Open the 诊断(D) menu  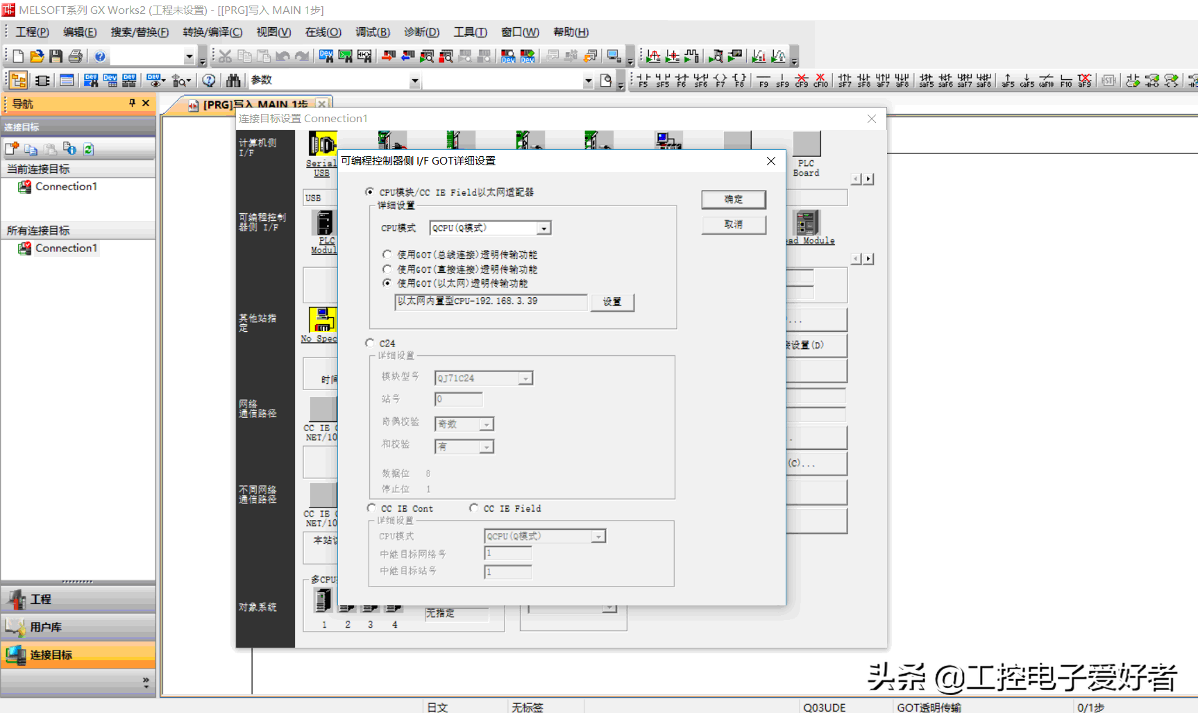pos(421,32)
